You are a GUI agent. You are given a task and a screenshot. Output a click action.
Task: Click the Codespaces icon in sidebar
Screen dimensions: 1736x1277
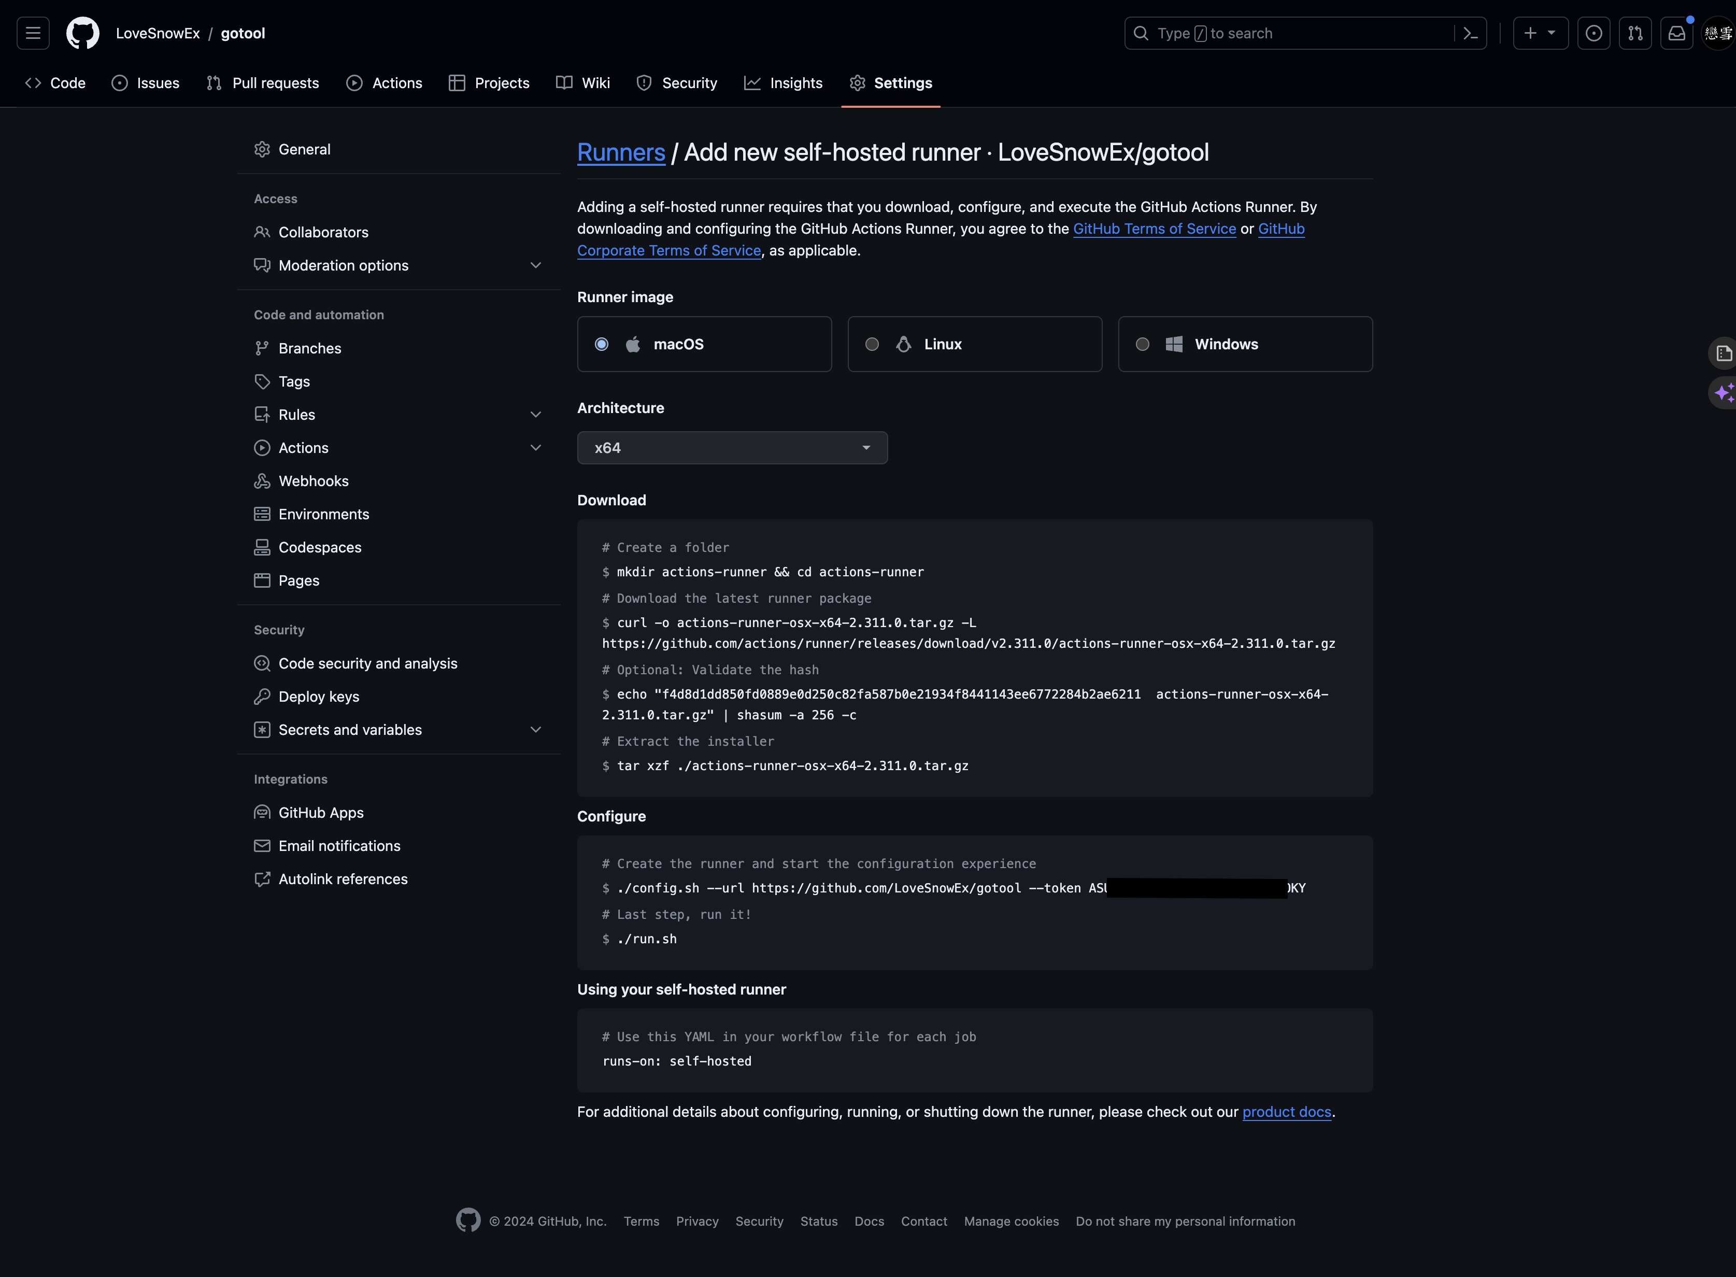click(x=262, y=547)
